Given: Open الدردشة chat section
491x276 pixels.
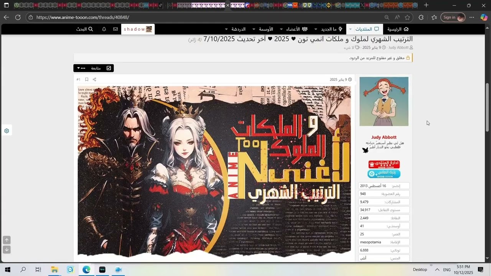Looking at the screenshot, I should [x=238, y=29].
